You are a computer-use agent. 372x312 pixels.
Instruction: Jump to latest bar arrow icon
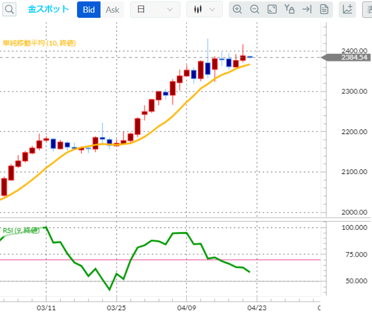click(307, 9)
